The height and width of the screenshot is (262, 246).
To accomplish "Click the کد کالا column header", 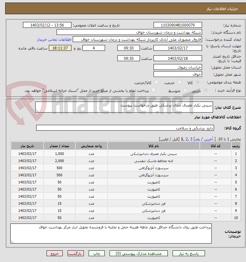I will (216, 146).
